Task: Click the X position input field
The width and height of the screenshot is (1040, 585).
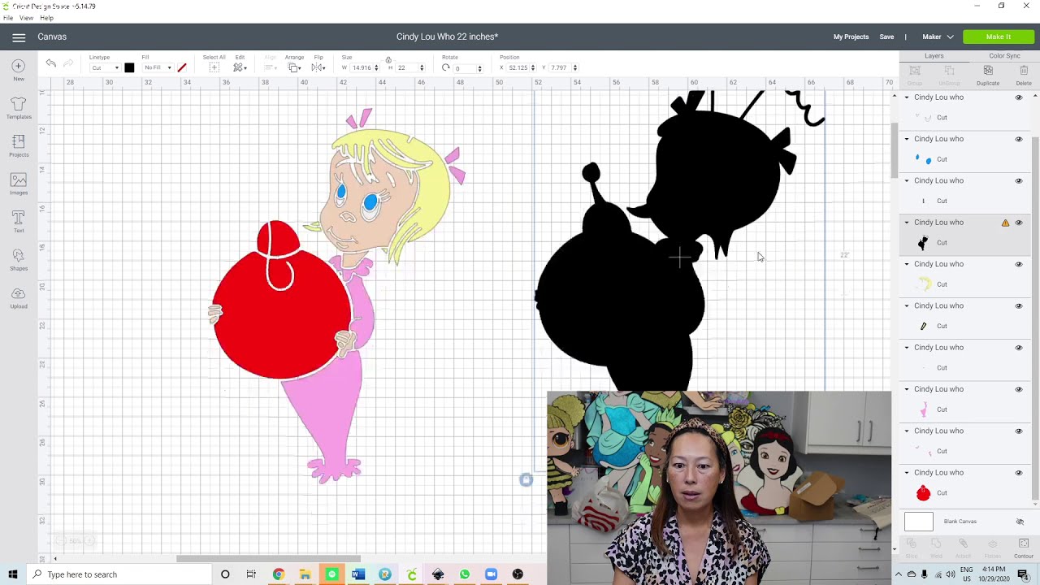Action: pyautogui.click(x=518, y=68)
